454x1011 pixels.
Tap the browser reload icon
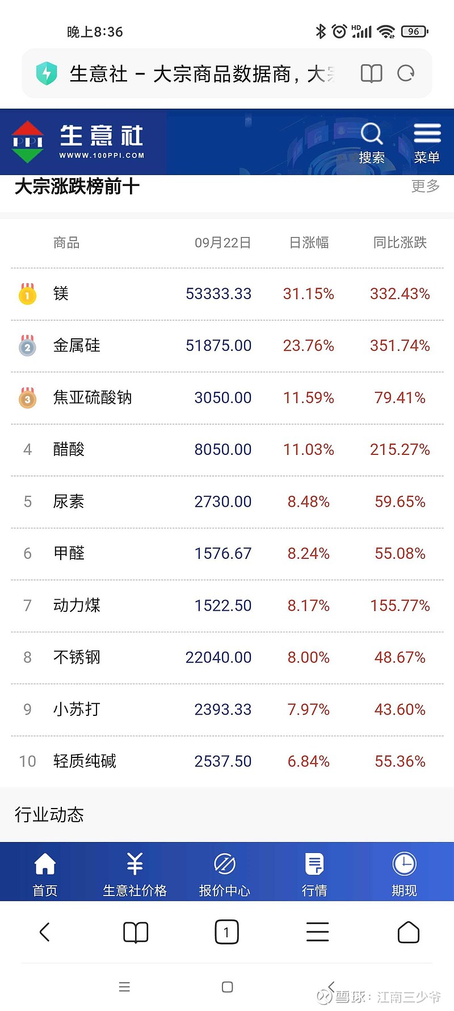(406, 73)
